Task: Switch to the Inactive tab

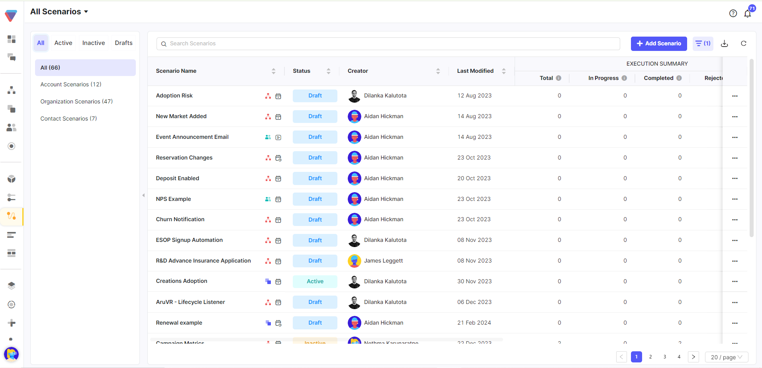Action: pyautogui.click(x=94, y=43)
